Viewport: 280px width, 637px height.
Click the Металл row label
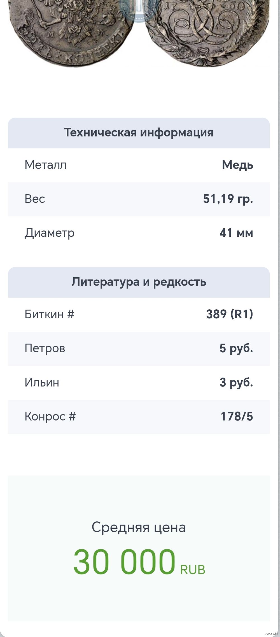pos(46,165)
